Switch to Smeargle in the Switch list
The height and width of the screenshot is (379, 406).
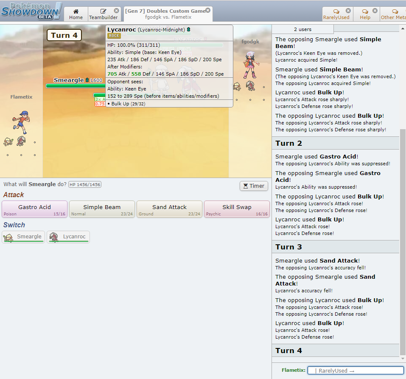(23, 237)
